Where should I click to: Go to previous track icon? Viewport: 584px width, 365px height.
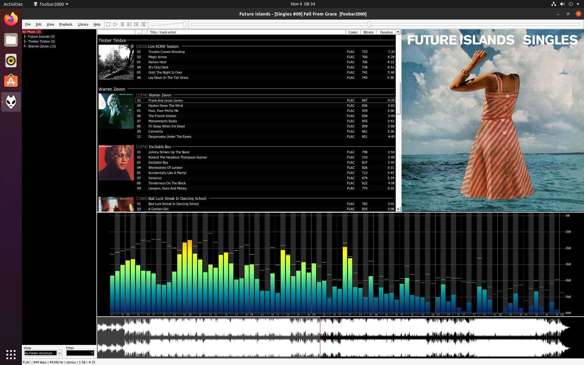129,24
